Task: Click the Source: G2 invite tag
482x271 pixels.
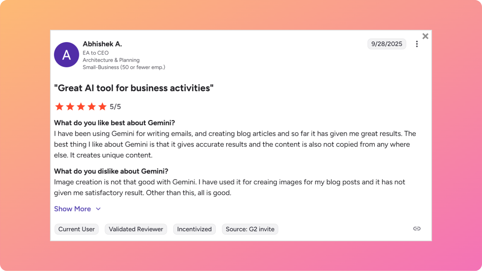Action: tap(250, 229)
